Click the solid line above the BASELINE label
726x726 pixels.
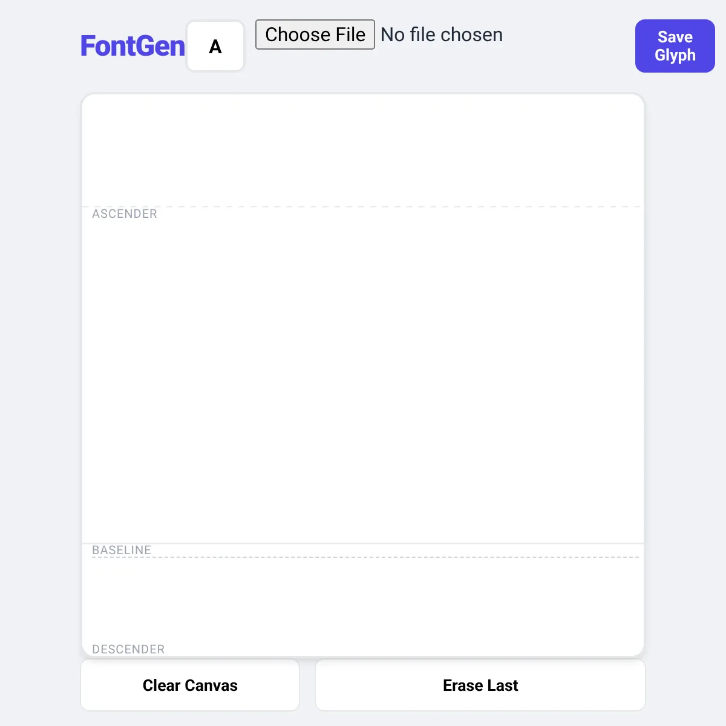[363, 543]
